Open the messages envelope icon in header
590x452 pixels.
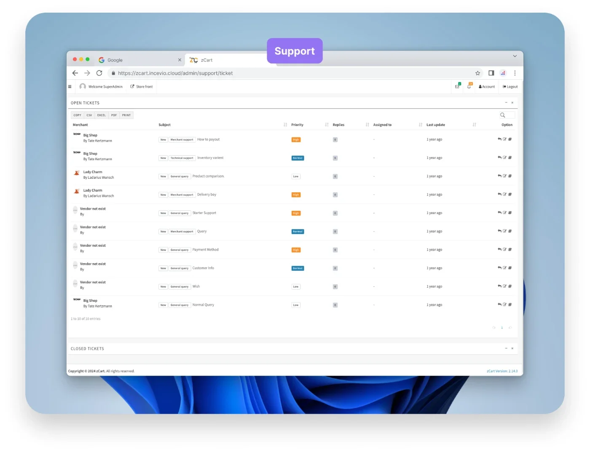[x=457, y=86]
